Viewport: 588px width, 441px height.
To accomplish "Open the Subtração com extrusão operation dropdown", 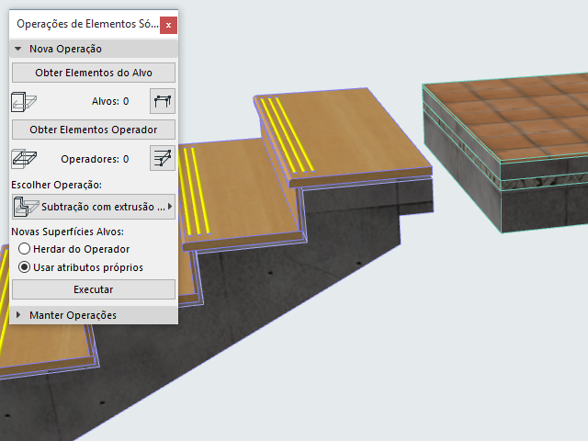I will coord(94,207).
